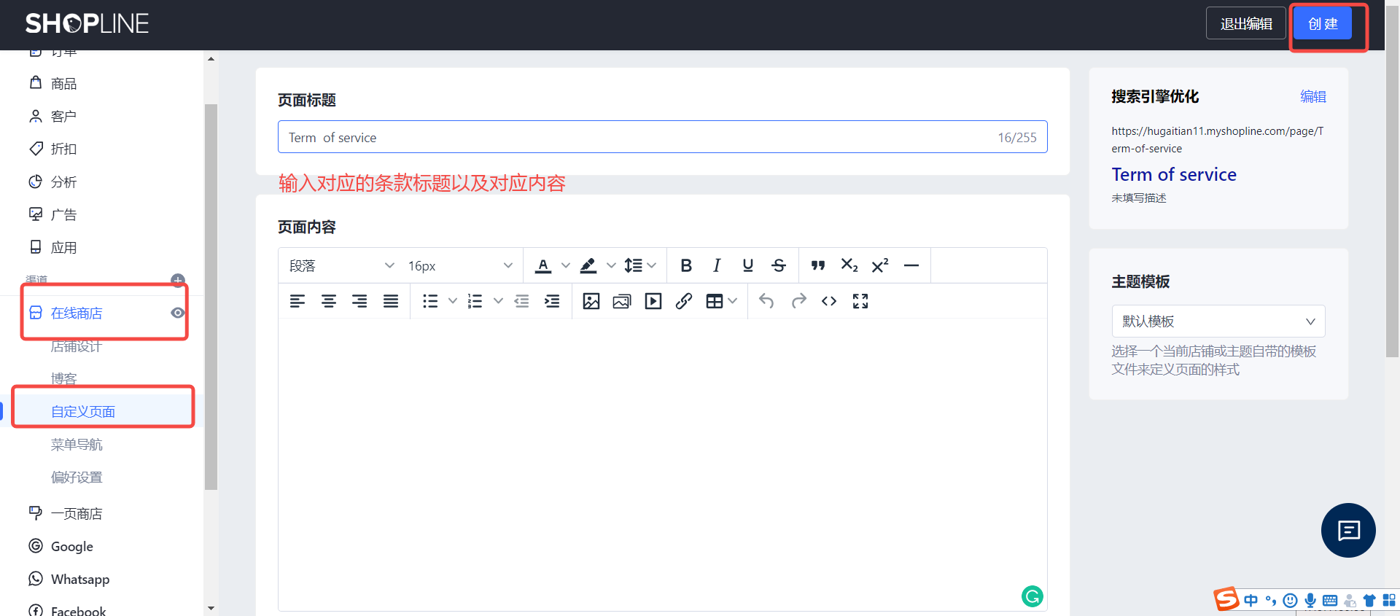Toggle online store preview eye icon
This screenshot has height=616, width=1400.
tap(177, 313)
